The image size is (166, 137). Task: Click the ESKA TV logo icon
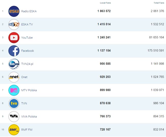[x=14, y=25]
